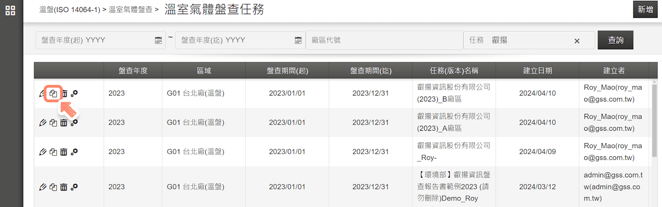Click admin@gss.com.tw creator cell
Viewport: 662px width, 207px height.
[x=613, y=187]
